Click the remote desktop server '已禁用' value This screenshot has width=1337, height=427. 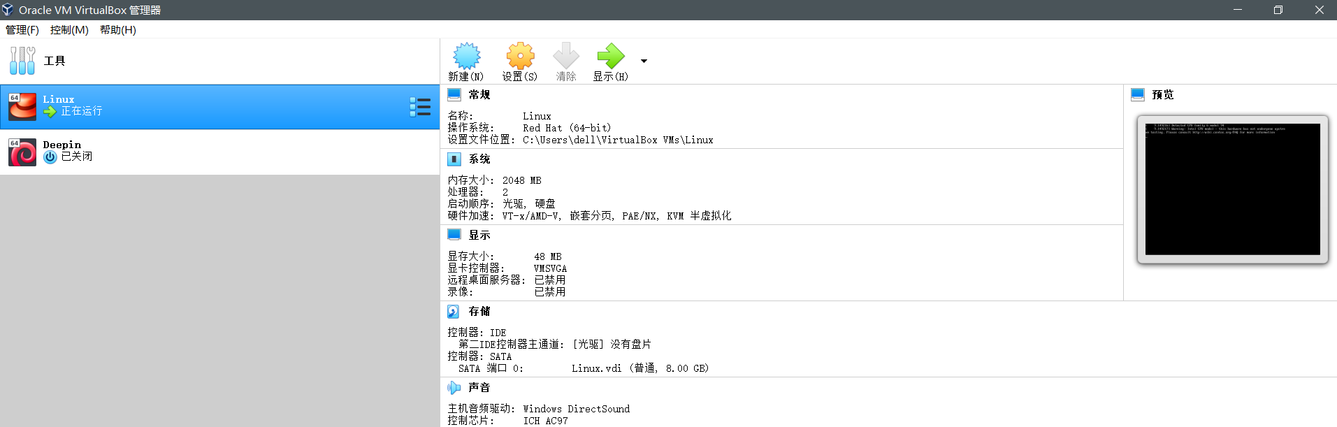[x=550, y=280]
